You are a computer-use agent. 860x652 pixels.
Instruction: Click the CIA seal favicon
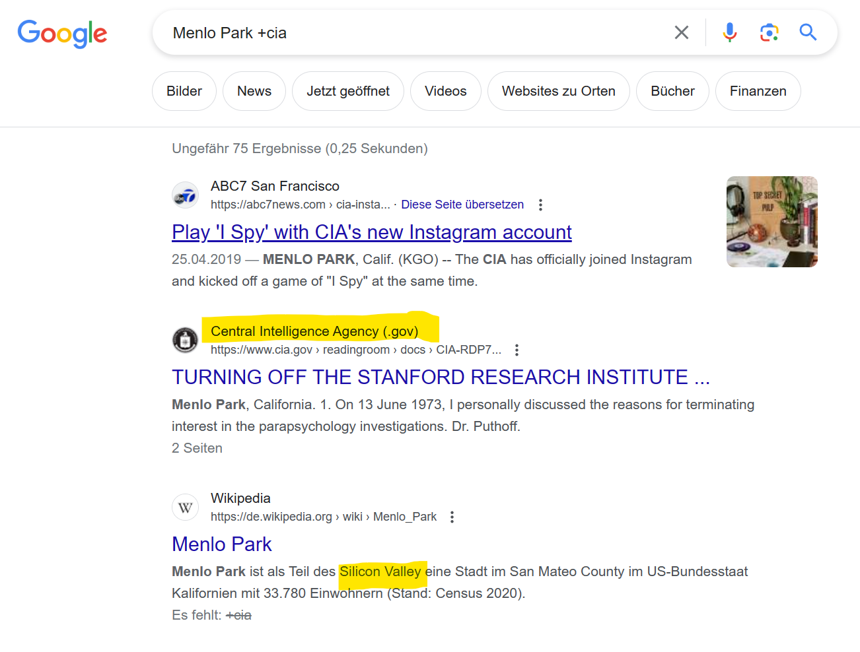(185, 341)
